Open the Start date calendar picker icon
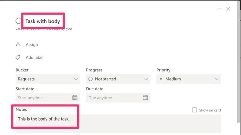Screen dimensions: 241x135 pyautogui.click(x=75, y=98)
